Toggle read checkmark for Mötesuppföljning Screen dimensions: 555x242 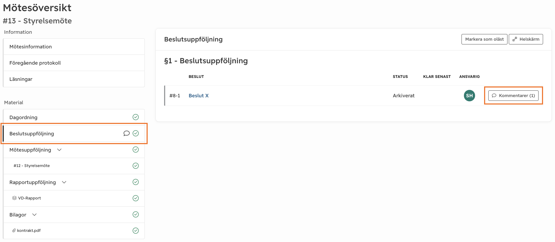tap(136, 149)
